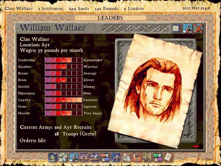The height and width of the screenshot is (166, 221).
Task: Open the leaders (swordsman) icon in bottom toolbar
Action: [73, 157]
